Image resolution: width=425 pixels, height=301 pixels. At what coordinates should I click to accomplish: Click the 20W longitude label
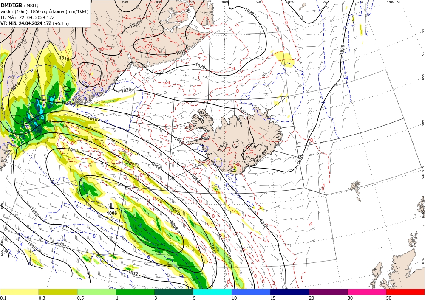click(224, 2)
